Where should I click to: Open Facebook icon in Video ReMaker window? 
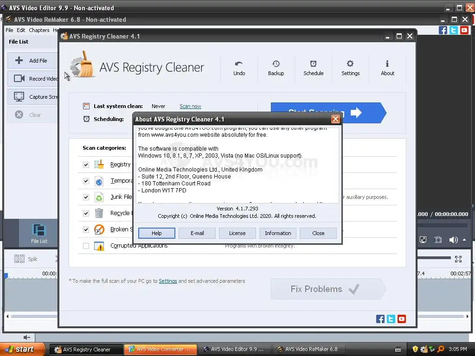pyautogui.click(x=443, y=30)
